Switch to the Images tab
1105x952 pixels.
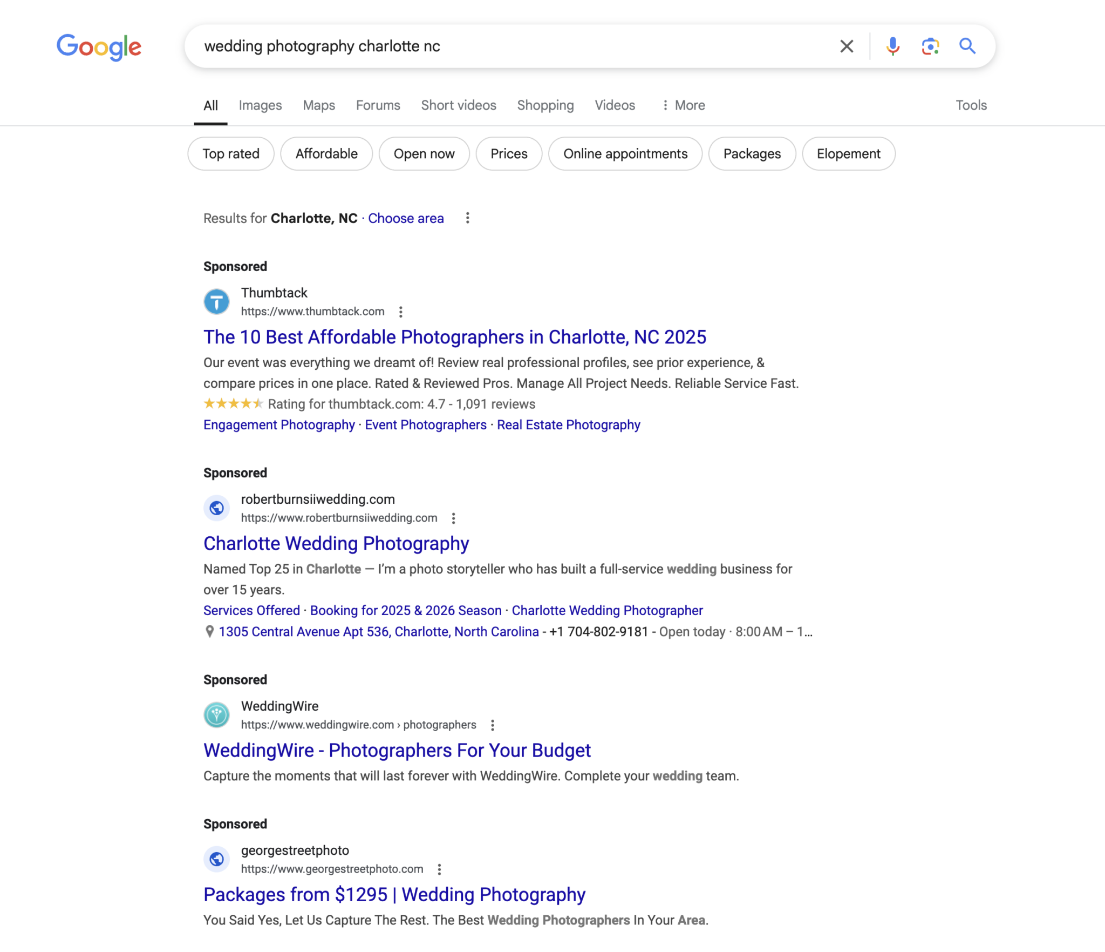click(260, 105)
